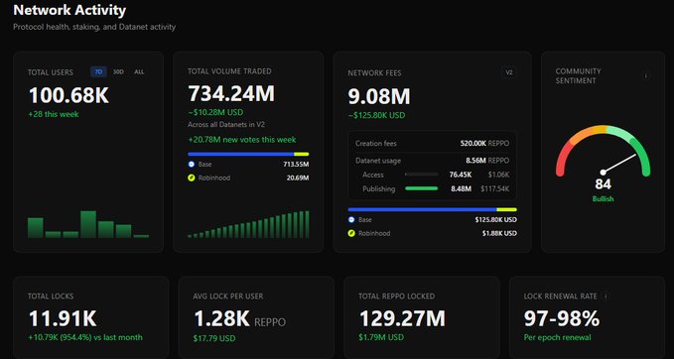674x359 pixels.
Task: Select the 7D range tab
Action: (98, 72)
